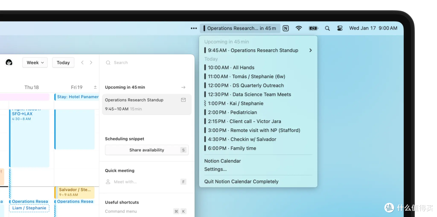437x217 pixels.
Task: Open the Notion Calendar menu bar item
Action: pos(240,28)
